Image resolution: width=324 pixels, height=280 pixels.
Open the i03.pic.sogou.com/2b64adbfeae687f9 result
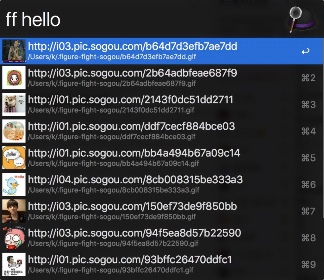tap(132, 73)
